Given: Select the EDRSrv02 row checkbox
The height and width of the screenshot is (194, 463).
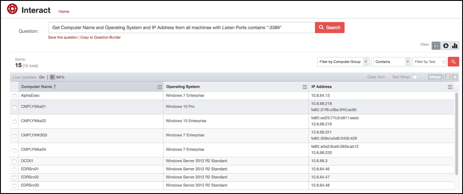Looking at the screenshot, I should (14, 178).
